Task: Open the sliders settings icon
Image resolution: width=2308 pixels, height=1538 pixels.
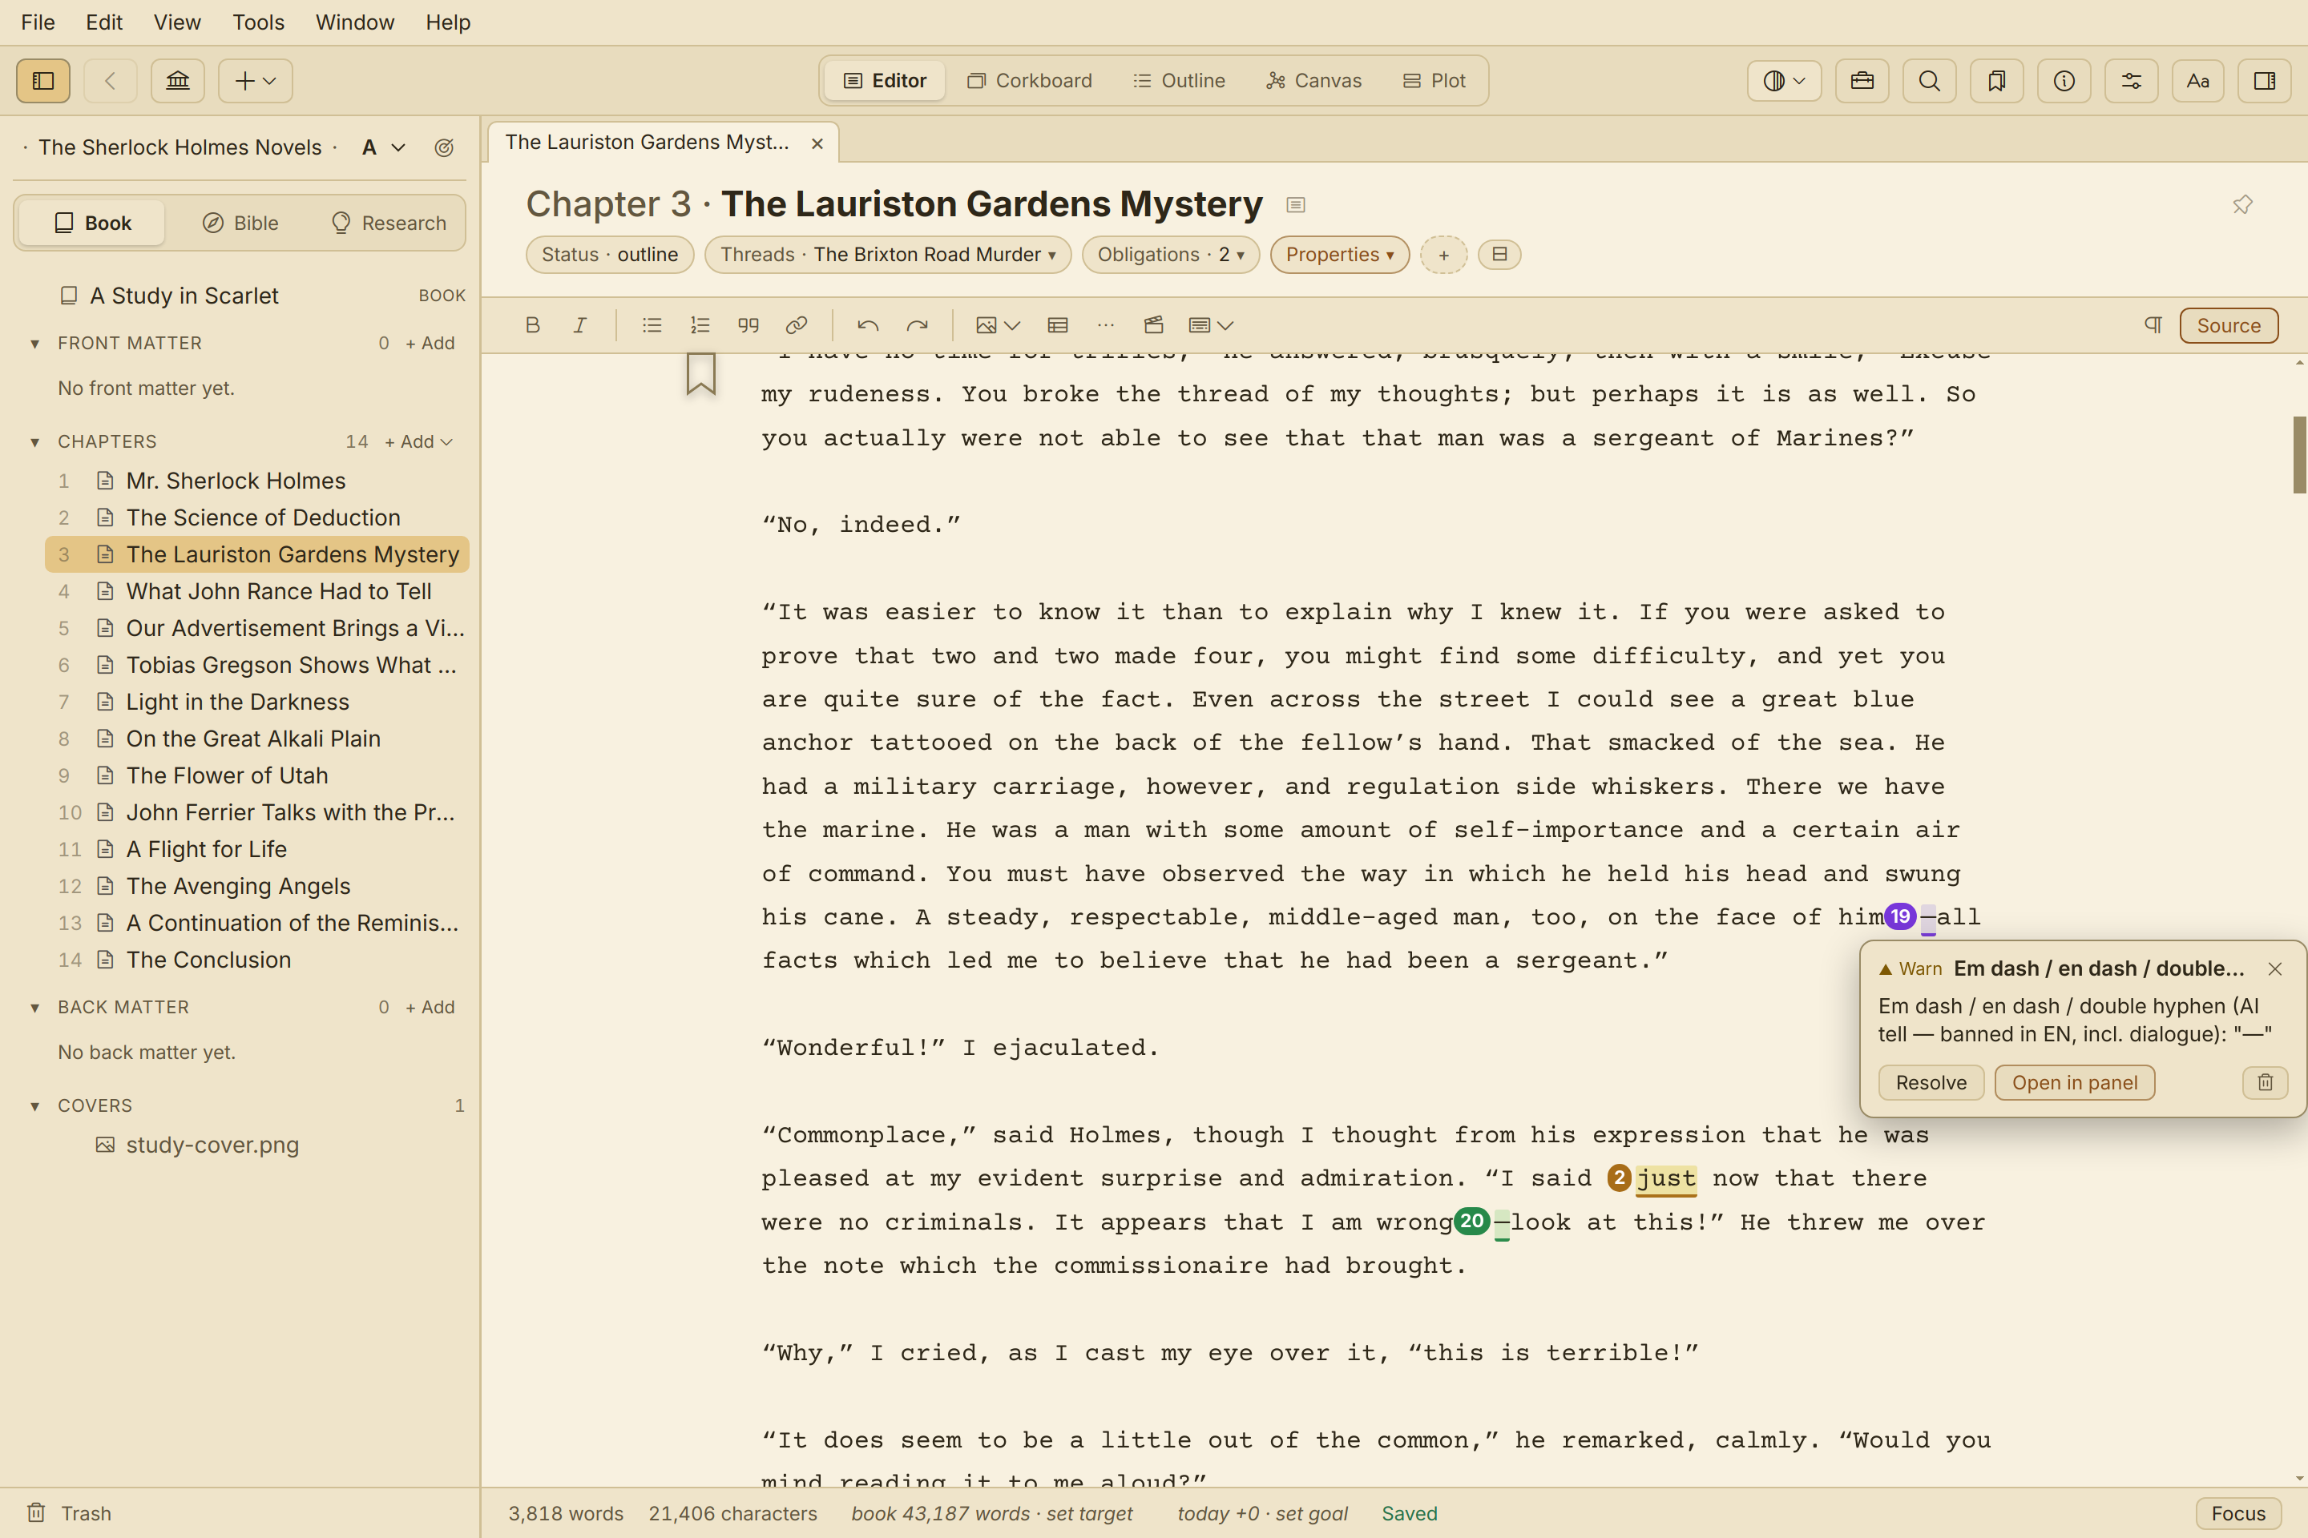Action: [2132, 80]
